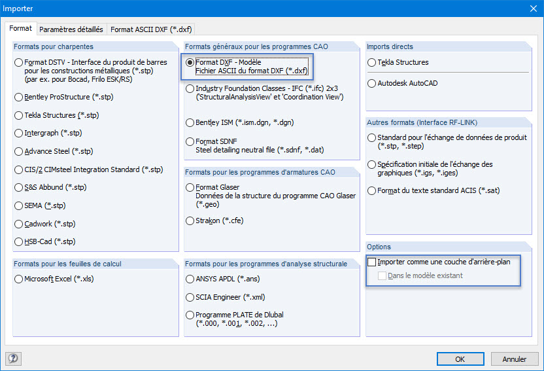
Task: Click the help icon at bottom left
Action: 12,358
